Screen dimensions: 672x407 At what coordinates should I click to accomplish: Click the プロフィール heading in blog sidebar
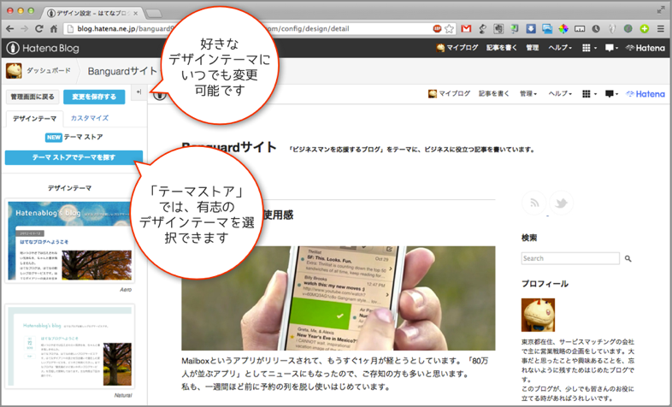pos(545,284)
